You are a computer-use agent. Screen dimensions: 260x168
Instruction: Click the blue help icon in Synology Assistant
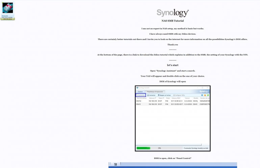tap(202, 95)
